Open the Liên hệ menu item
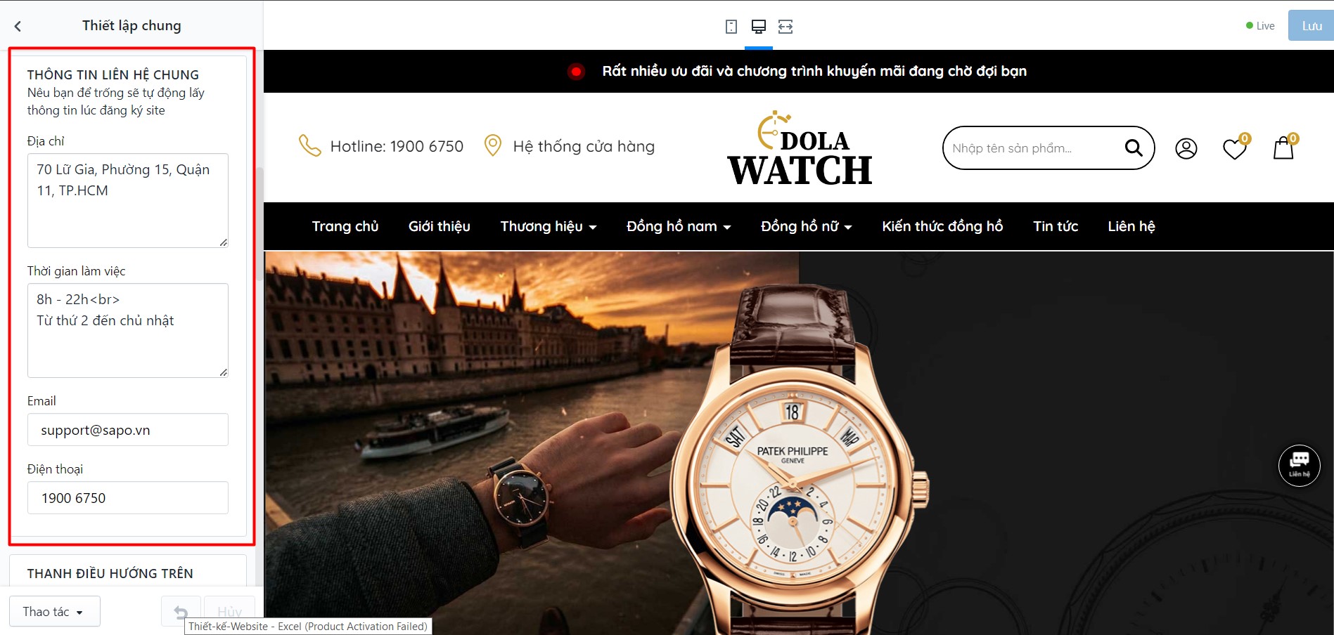This screenshot has width=1334, height=635. tap(1131, 226)
